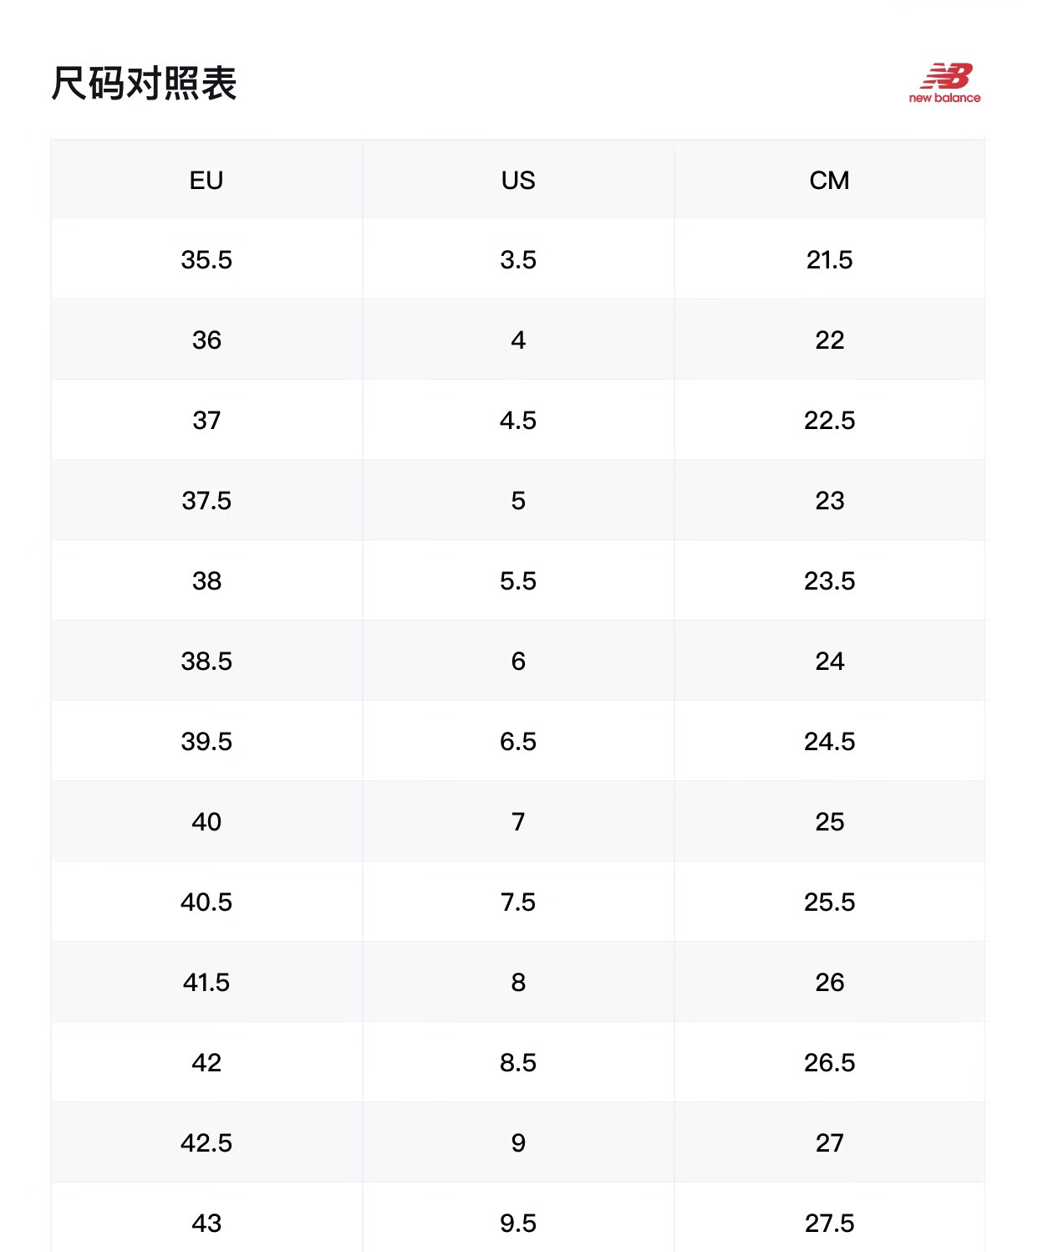Click US size 5.5 cell
Viewport: 1038px width, 1252px height.
[518, 580]
